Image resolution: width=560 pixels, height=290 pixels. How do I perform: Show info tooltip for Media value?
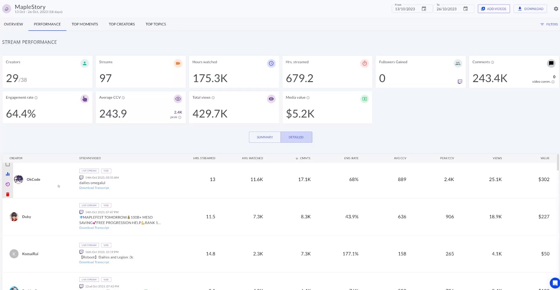coord(308,98)
